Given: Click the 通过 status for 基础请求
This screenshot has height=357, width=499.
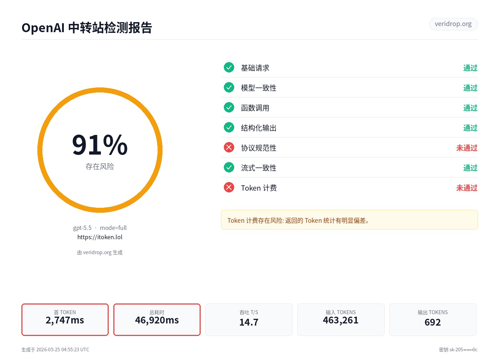Looking at the screenshot, I should pyautogui.click(x=470, y=68).
